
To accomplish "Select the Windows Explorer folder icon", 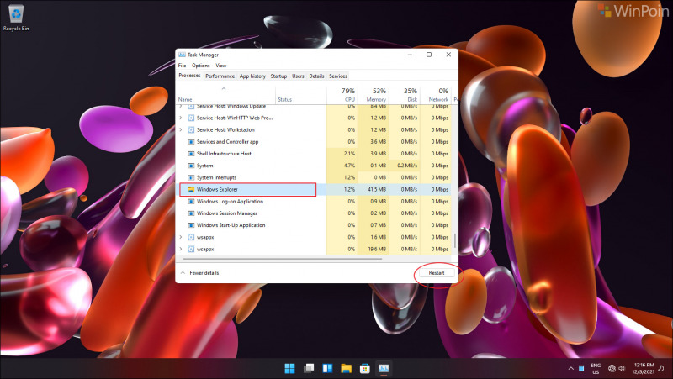I will [x=191, y=190].
